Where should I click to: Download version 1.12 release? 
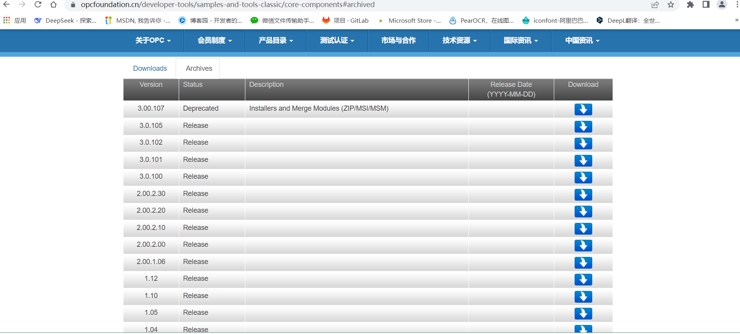tap(583, 280)
